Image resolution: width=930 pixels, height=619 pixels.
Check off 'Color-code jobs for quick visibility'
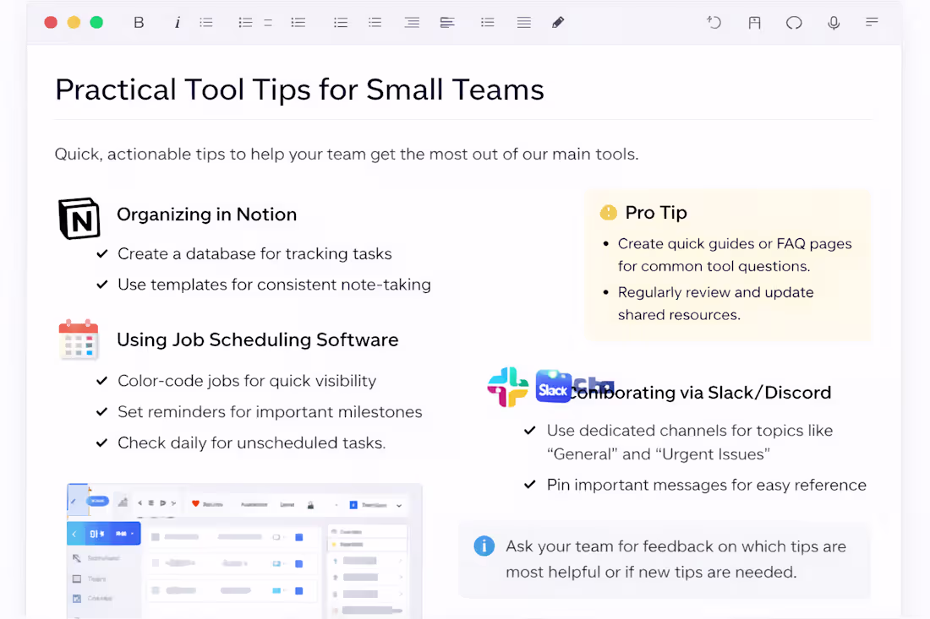[101, 381]
